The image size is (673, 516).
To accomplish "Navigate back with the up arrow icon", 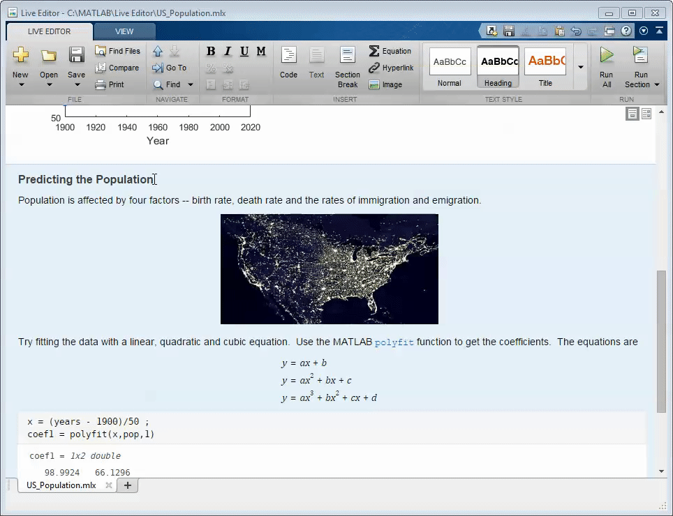I will pos(158,52).
